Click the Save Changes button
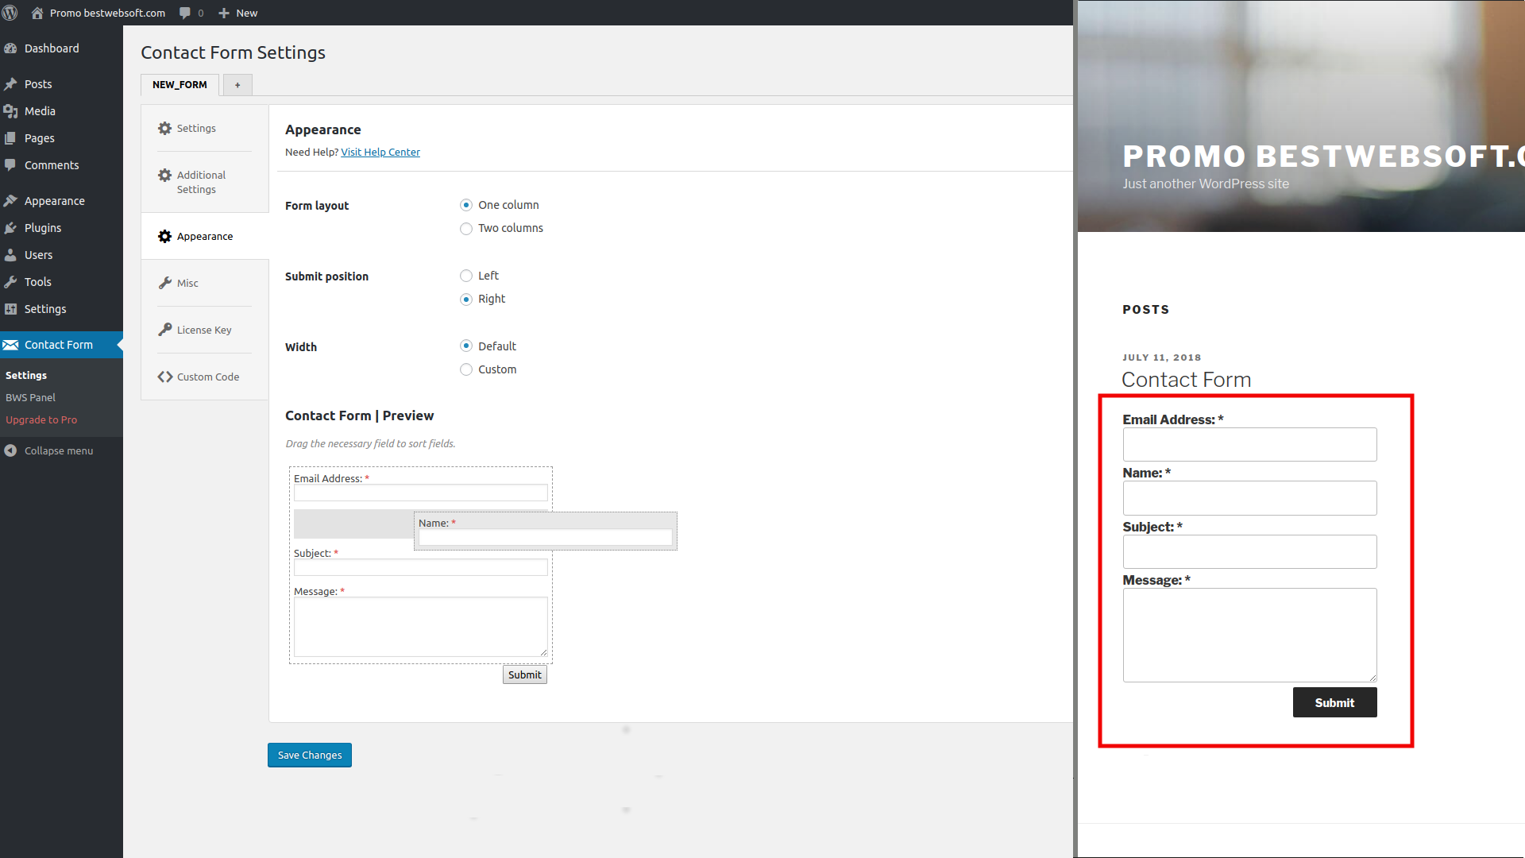The height and width of the screenshot is (858, 1525). [x=309, y=755]
